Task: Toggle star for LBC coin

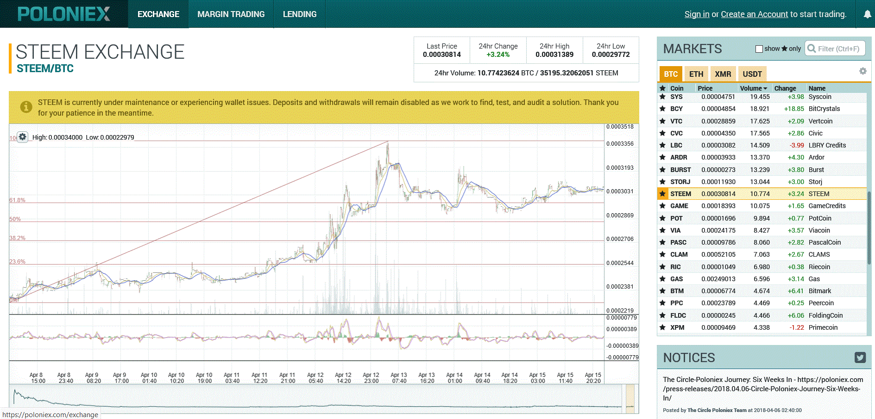Action: pos(662,145)
